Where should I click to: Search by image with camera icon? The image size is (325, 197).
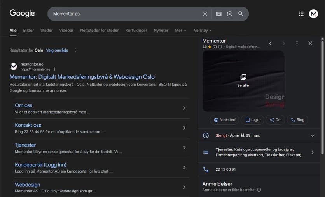[230, 14]
